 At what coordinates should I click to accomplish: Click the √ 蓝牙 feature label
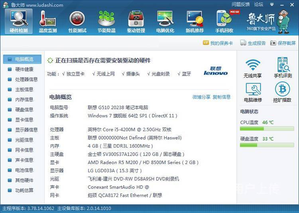click(x=184, y=74)
